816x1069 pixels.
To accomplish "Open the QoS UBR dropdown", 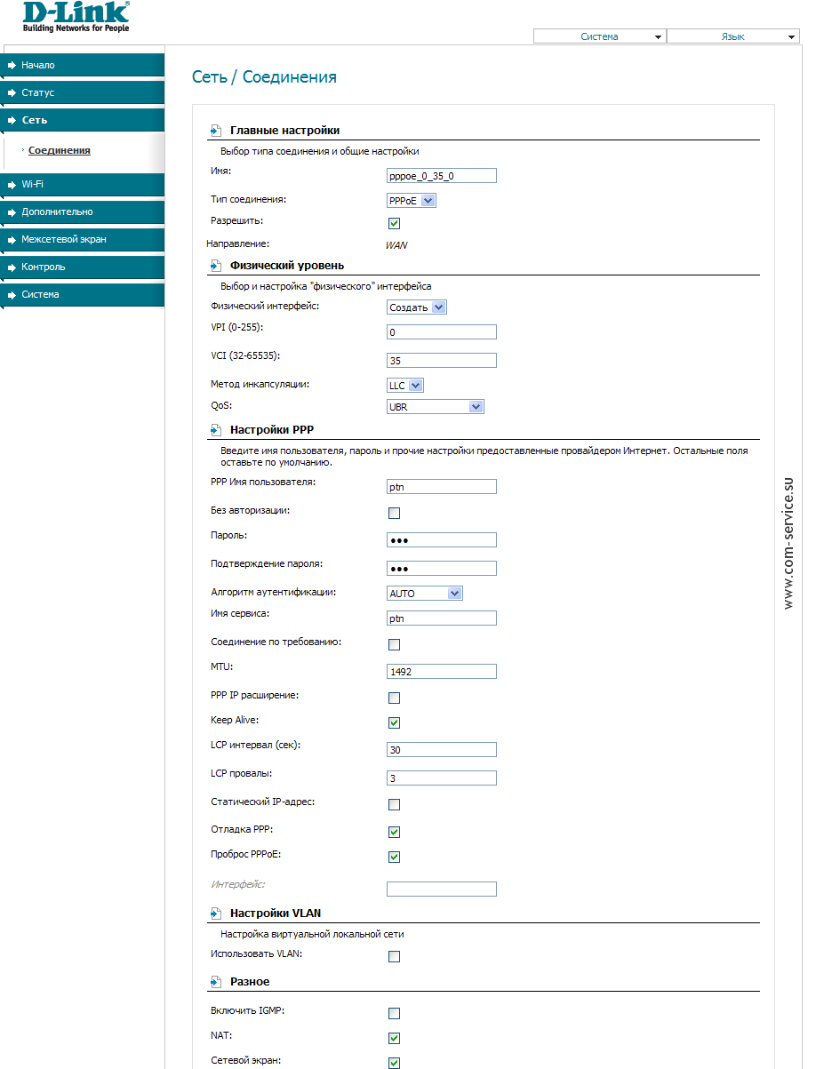I will [436, 406].
